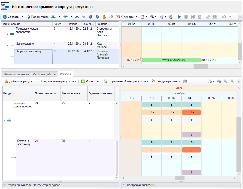Open the Временной шаг ресурсов menu
Viewport: 243px width, 189px height.
[x=129, y=81]
